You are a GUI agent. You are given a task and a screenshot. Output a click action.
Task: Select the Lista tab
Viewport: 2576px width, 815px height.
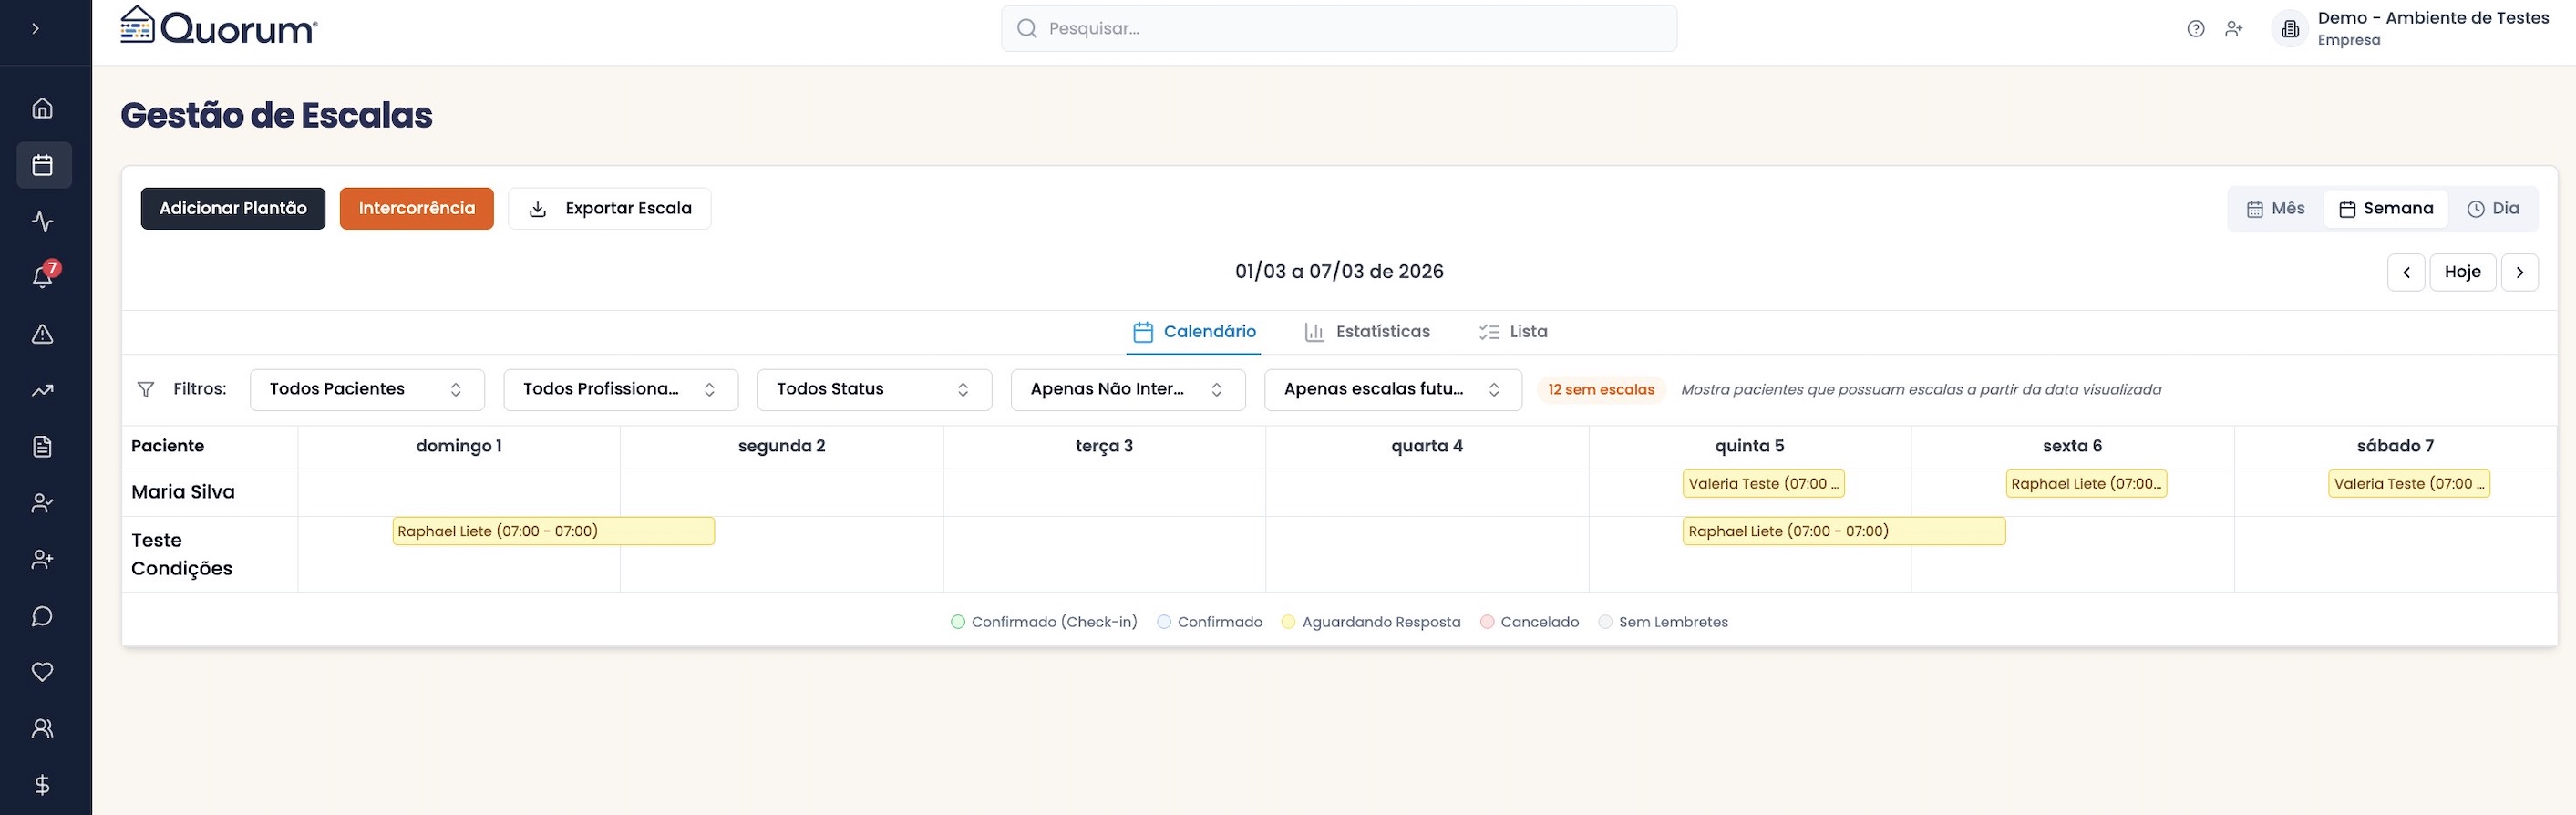point(1513,332)
